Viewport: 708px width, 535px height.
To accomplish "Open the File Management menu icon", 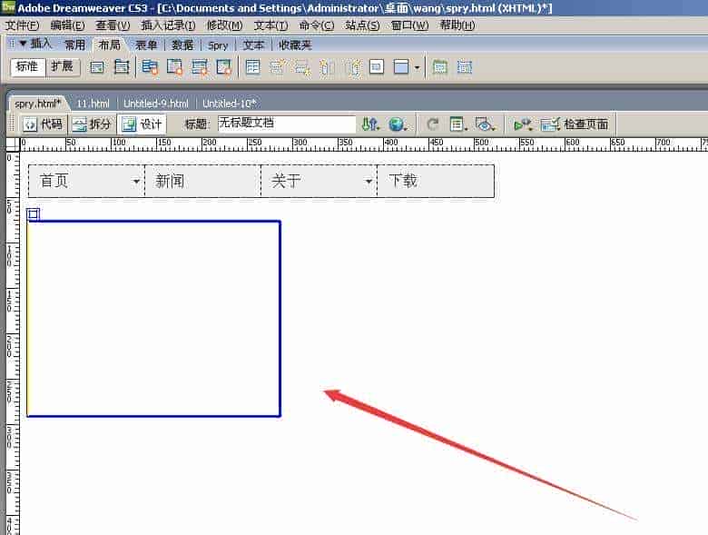I will point(370,124).
